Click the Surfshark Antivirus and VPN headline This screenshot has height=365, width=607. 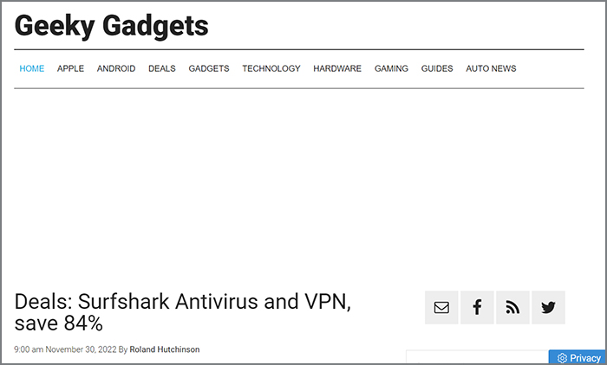click(x=182, y=312)
